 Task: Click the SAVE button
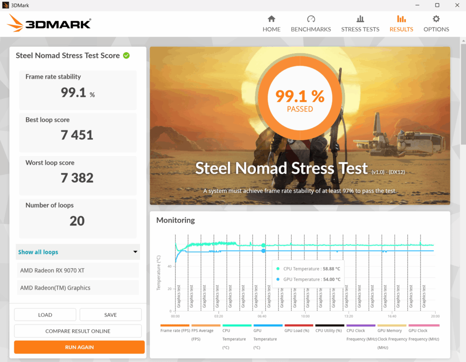pos(111,315)
